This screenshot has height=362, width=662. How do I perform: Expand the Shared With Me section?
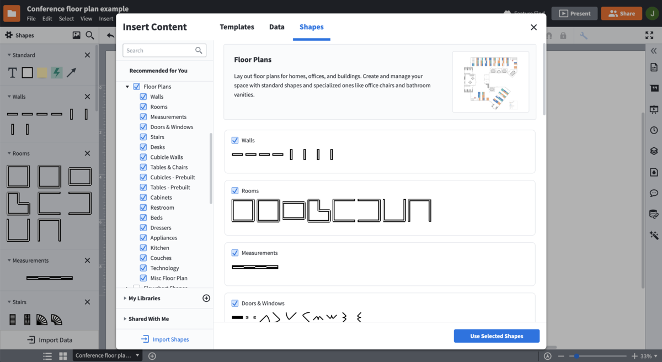(x=147, y=318)
